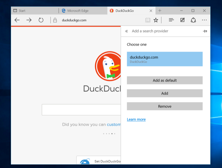The width and height of the screenshot is (222, 168).
Task: Click the Add as default button
Action: [165, 80]
